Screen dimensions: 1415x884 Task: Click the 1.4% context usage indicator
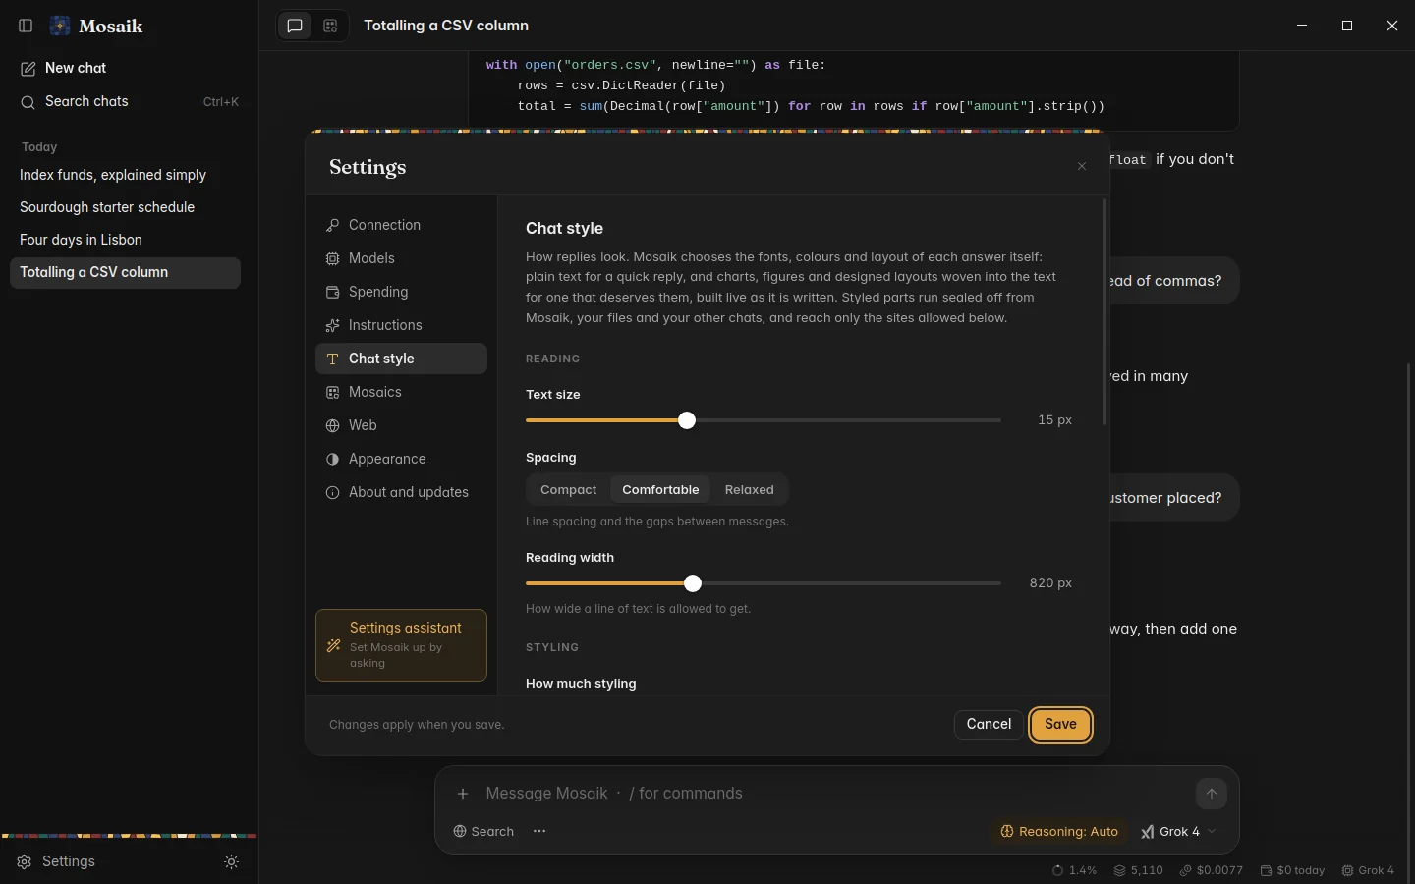[x=1074, y=870]
